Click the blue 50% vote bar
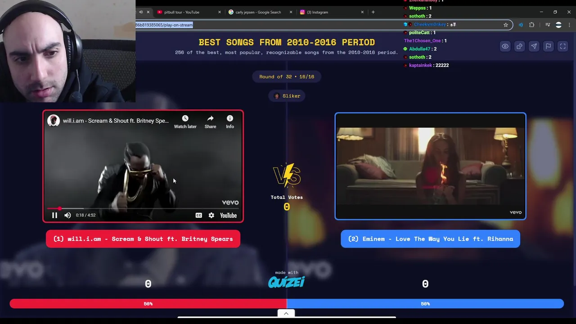Viewport: 576px width, 324px height. [x=425, y=304]
